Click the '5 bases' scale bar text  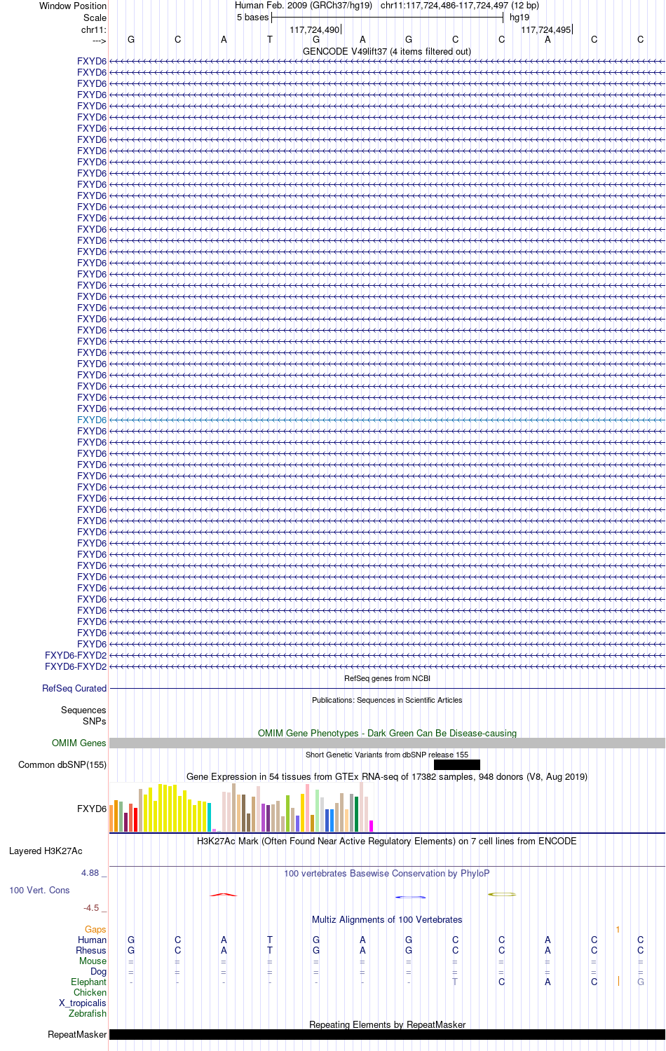(252, 18)
